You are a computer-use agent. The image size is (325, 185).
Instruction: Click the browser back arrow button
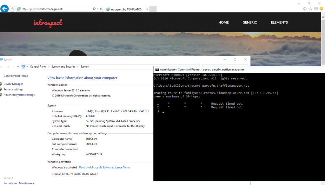tap(4, 9)
